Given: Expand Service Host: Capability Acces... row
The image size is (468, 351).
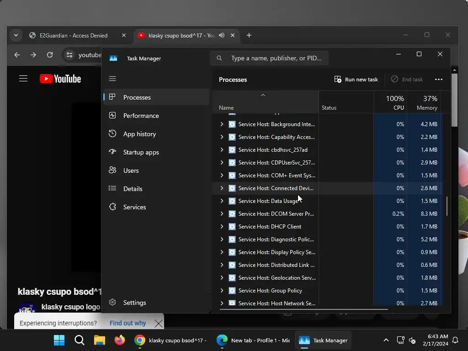Looking at the screenshot, I should (x=222, y=137).
